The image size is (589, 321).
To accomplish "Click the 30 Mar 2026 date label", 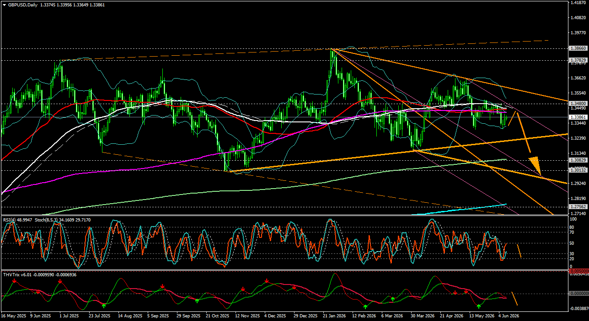I will [423, 316].
